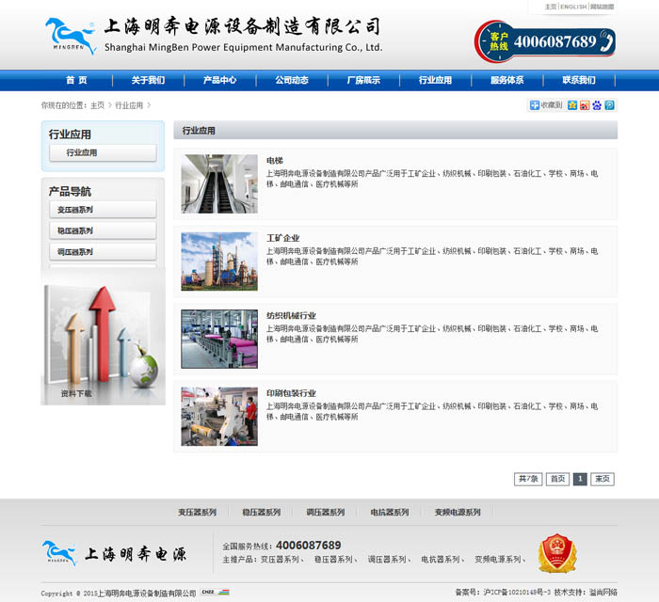The image size is (659, 602).
Task: Open the 产品中心 navigation menu
Action: 219,81
